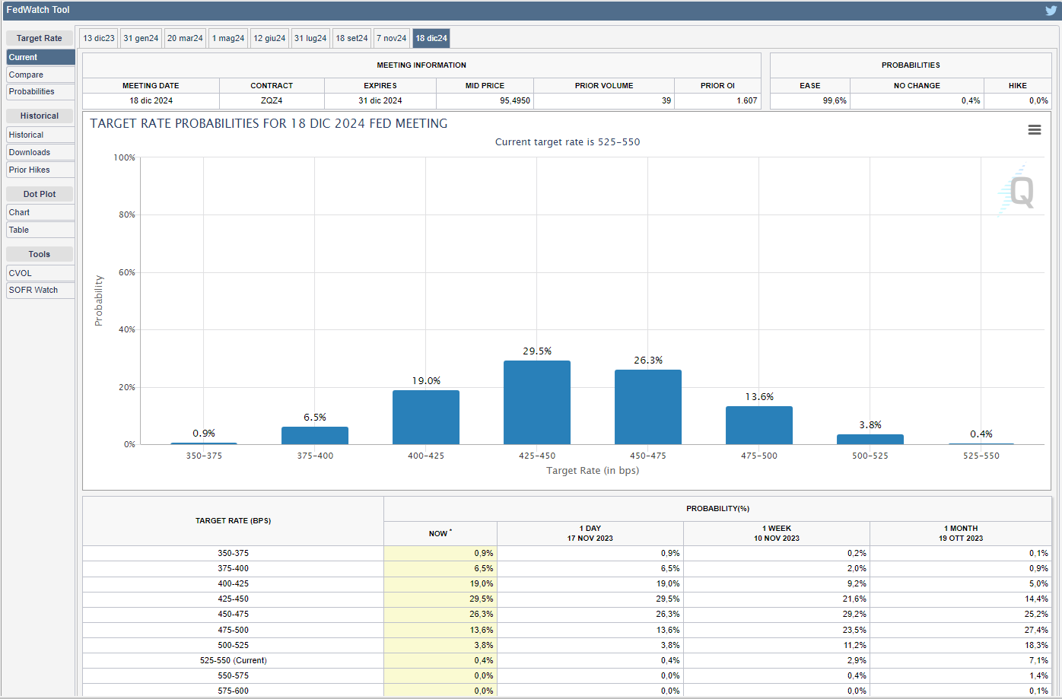Choose the 12 giu24 meeting tab
1062x699 pixels.
269,39
